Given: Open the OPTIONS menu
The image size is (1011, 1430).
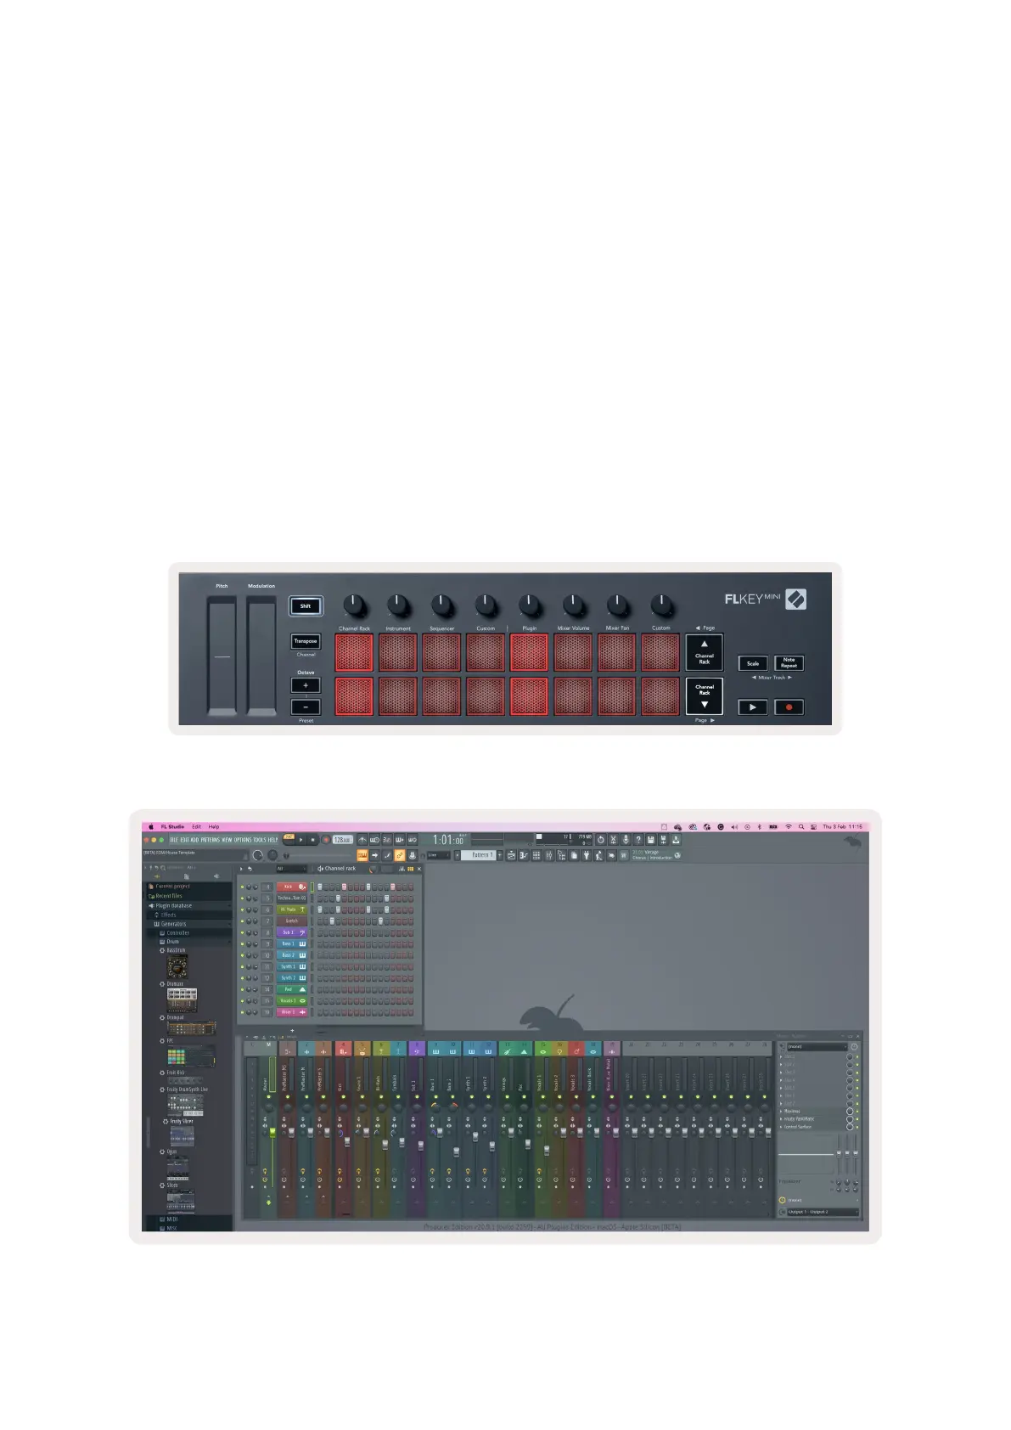Looking at the screenshot, I should point(243,840).
